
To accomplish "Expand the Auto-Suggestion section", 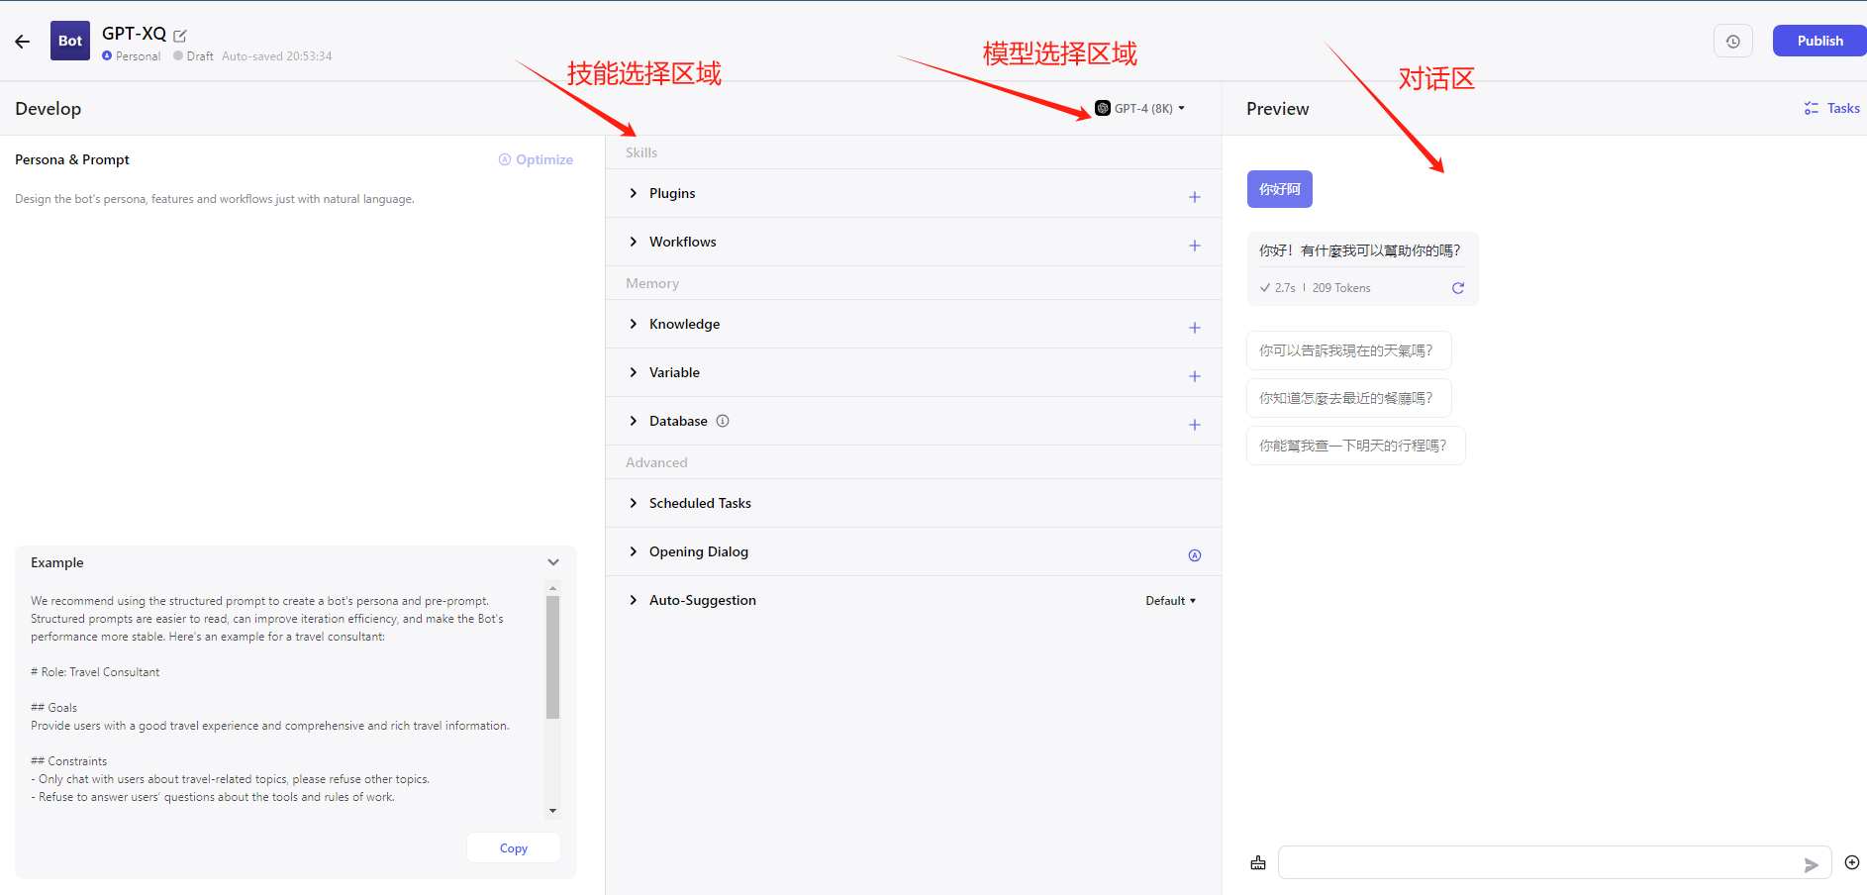I will click(634, 600).
